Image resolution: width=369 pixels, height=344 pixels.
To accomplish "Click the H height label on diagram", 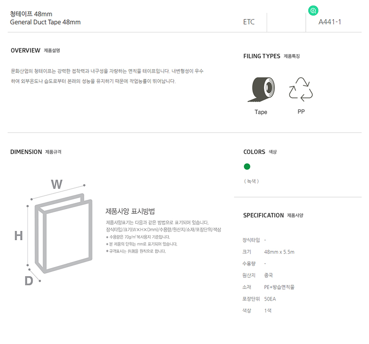I will click(x=18, y=235).
